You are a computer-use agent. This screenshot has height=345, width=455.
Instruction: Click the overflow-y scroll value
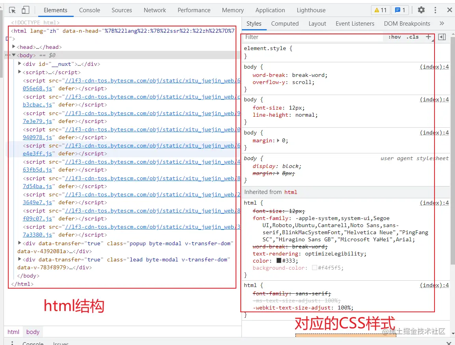tap(301, 82)
